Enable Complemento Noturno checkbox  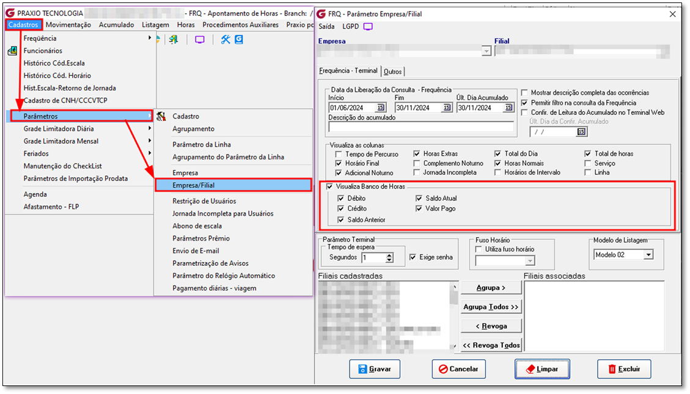(417, 163)
